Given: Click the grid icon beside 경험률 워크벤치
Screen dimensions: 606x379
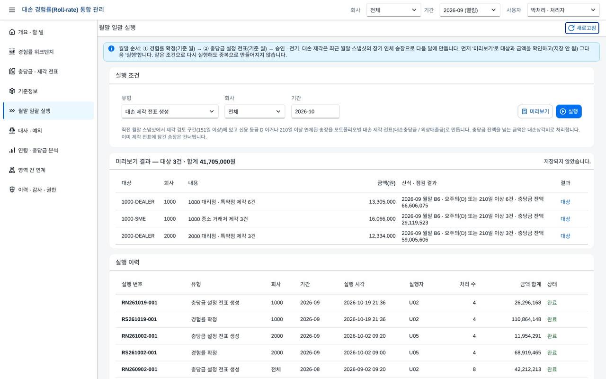Looking at the screenshot, I should (12, 52).
